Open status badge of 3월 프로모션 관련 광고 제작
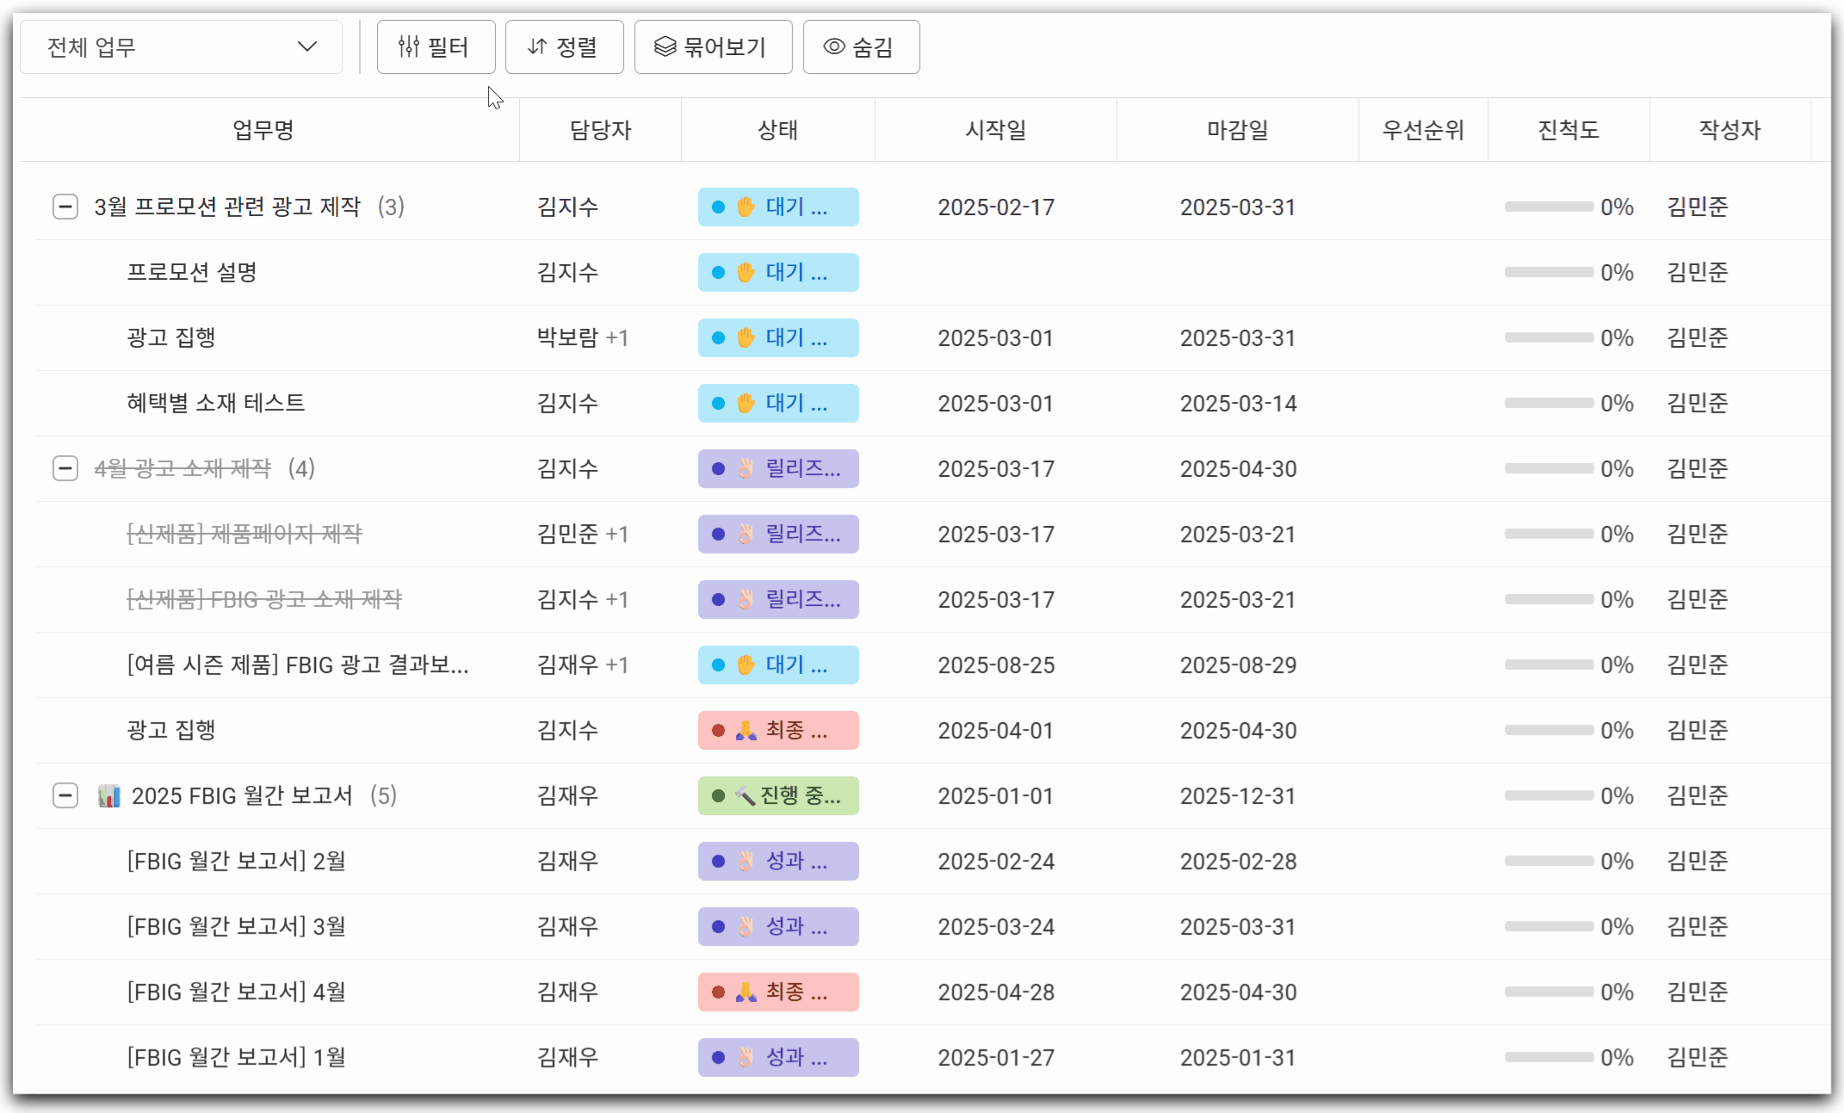Viewport: 1844px width, 1113px height. point(778,207)
